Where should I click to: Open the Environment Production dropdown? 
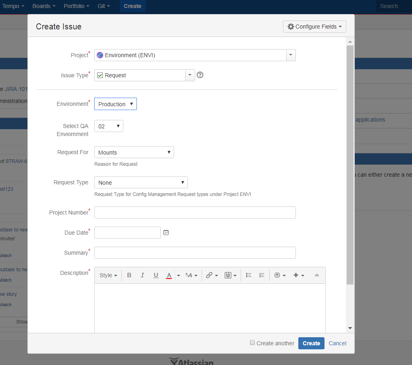pos(116,104)
